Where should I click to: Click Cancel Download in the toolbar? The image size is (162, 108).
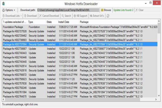49,16
